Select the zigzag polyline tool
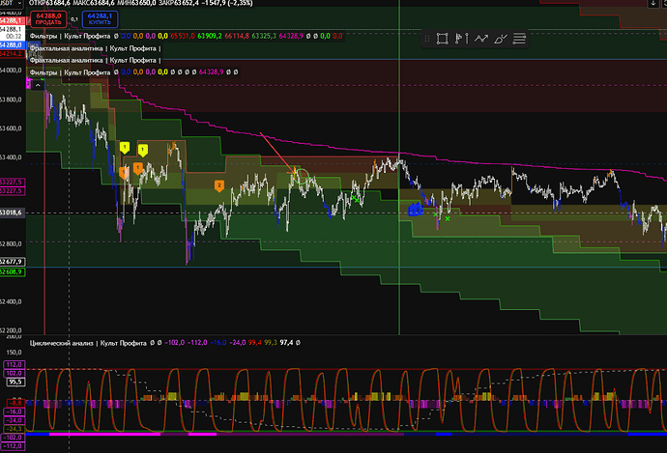The width and height of the screenshot is (667, 453). pos(480,39)
